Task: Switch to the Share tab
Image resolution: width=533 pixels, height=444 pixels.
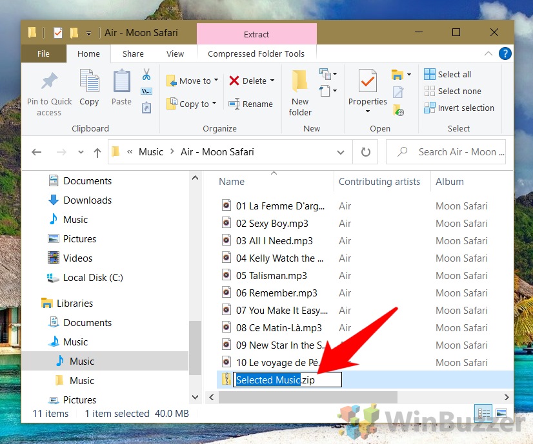Action: pos(132,54)
